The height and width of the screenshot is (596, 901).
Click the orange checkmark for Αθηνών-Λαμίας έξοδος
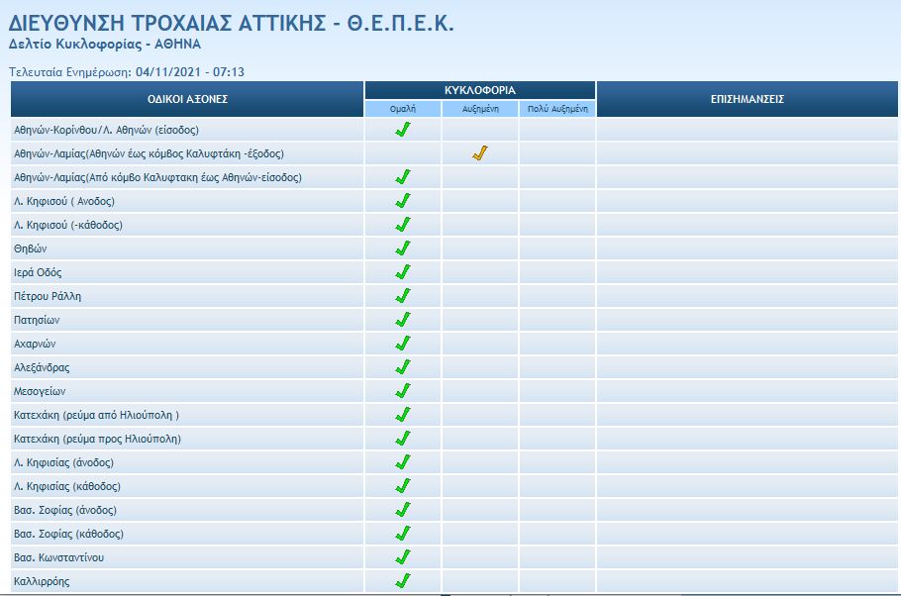[x=480, y=153]
